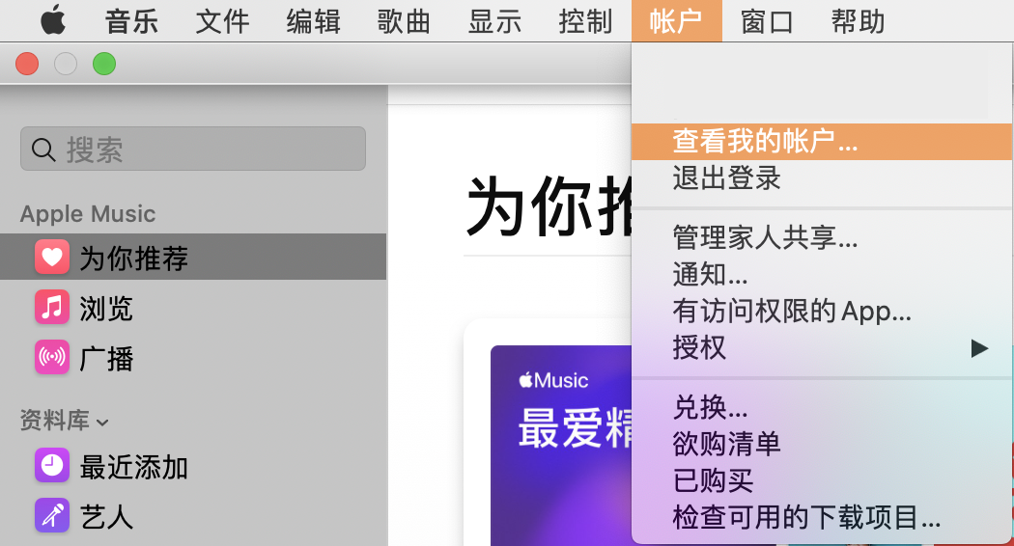Image resolution: width=1014 pixels, height=546 pixels.
Task: Click into the 搜索 search field
Action: tap(193, 149)
